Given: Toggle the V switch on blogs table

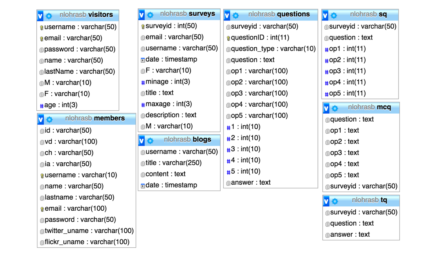Looking at the screenshot, I should pos(142,141).
